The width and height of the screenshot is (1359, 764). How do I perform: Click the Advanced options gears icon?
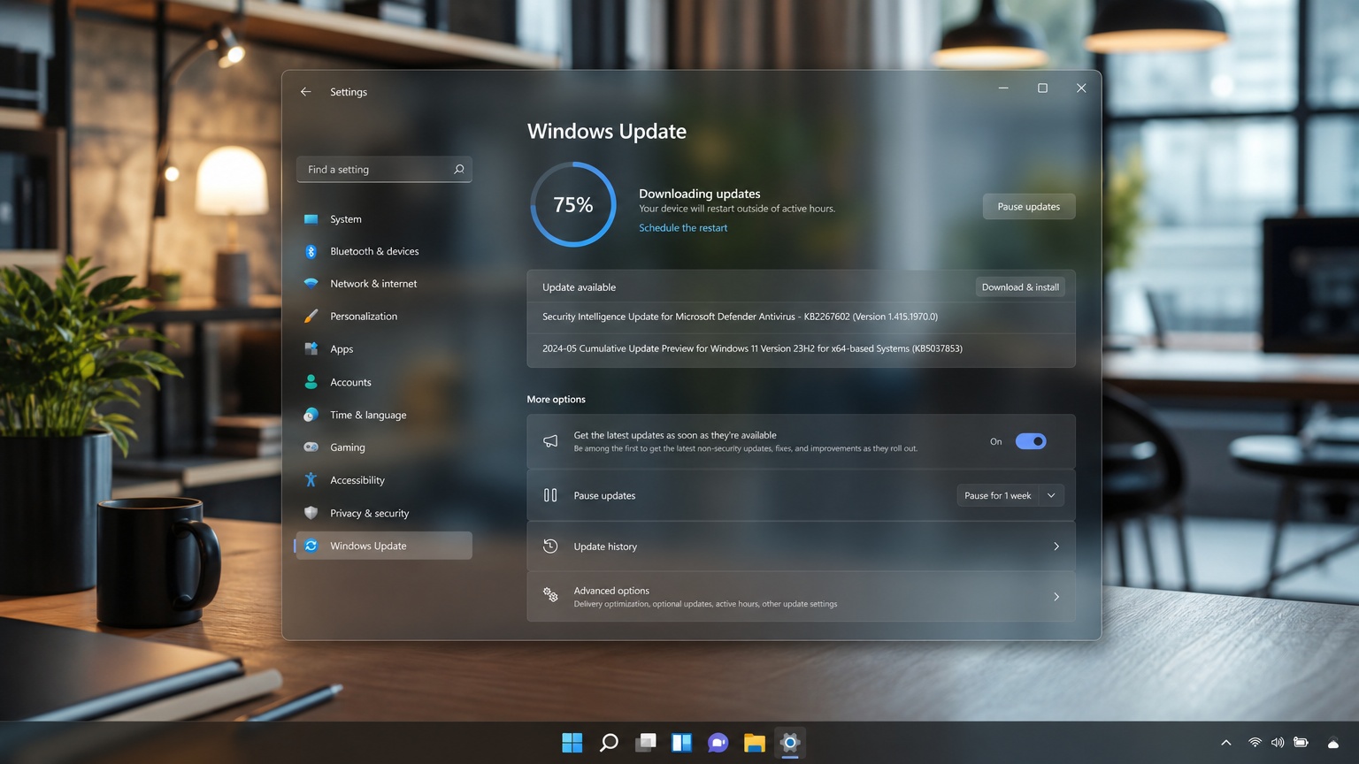click(550, 595)
